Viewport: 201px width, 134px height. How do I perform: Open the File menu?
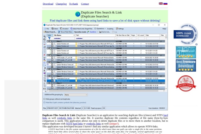[47, 29]
